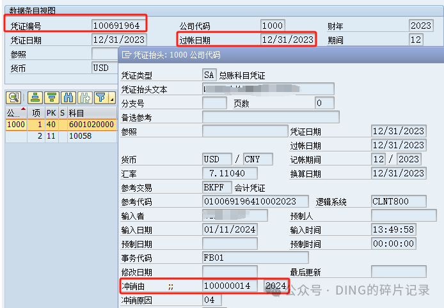
Task: Click 输入时间 field 13:49:58
Action: (393, 229)
